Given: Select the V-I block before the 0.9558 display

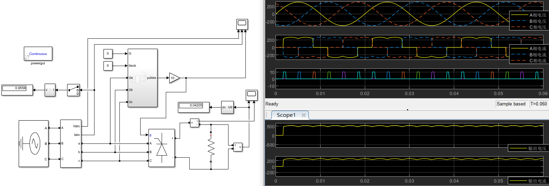Looking at the screenshot, I should (x=50, y=90).
